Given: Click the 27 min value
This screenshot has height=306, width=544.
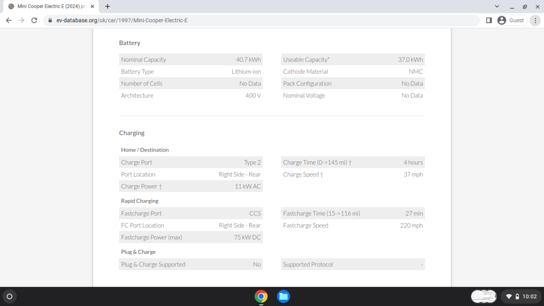Looking at the screenshot, I should (414, 214).
